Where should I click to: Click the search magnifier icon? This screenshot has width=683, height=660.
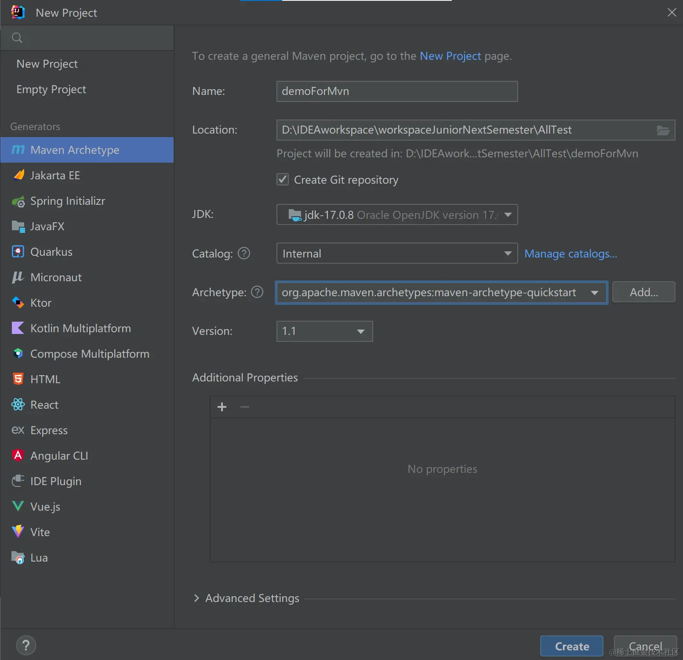click(17, 38)
